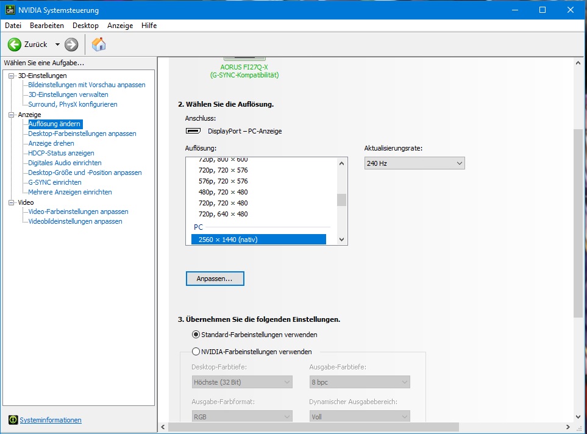The width and height of the screenshot is (587, 434).
Task: Collapse the Video tree node
Action: coord(12,202)
